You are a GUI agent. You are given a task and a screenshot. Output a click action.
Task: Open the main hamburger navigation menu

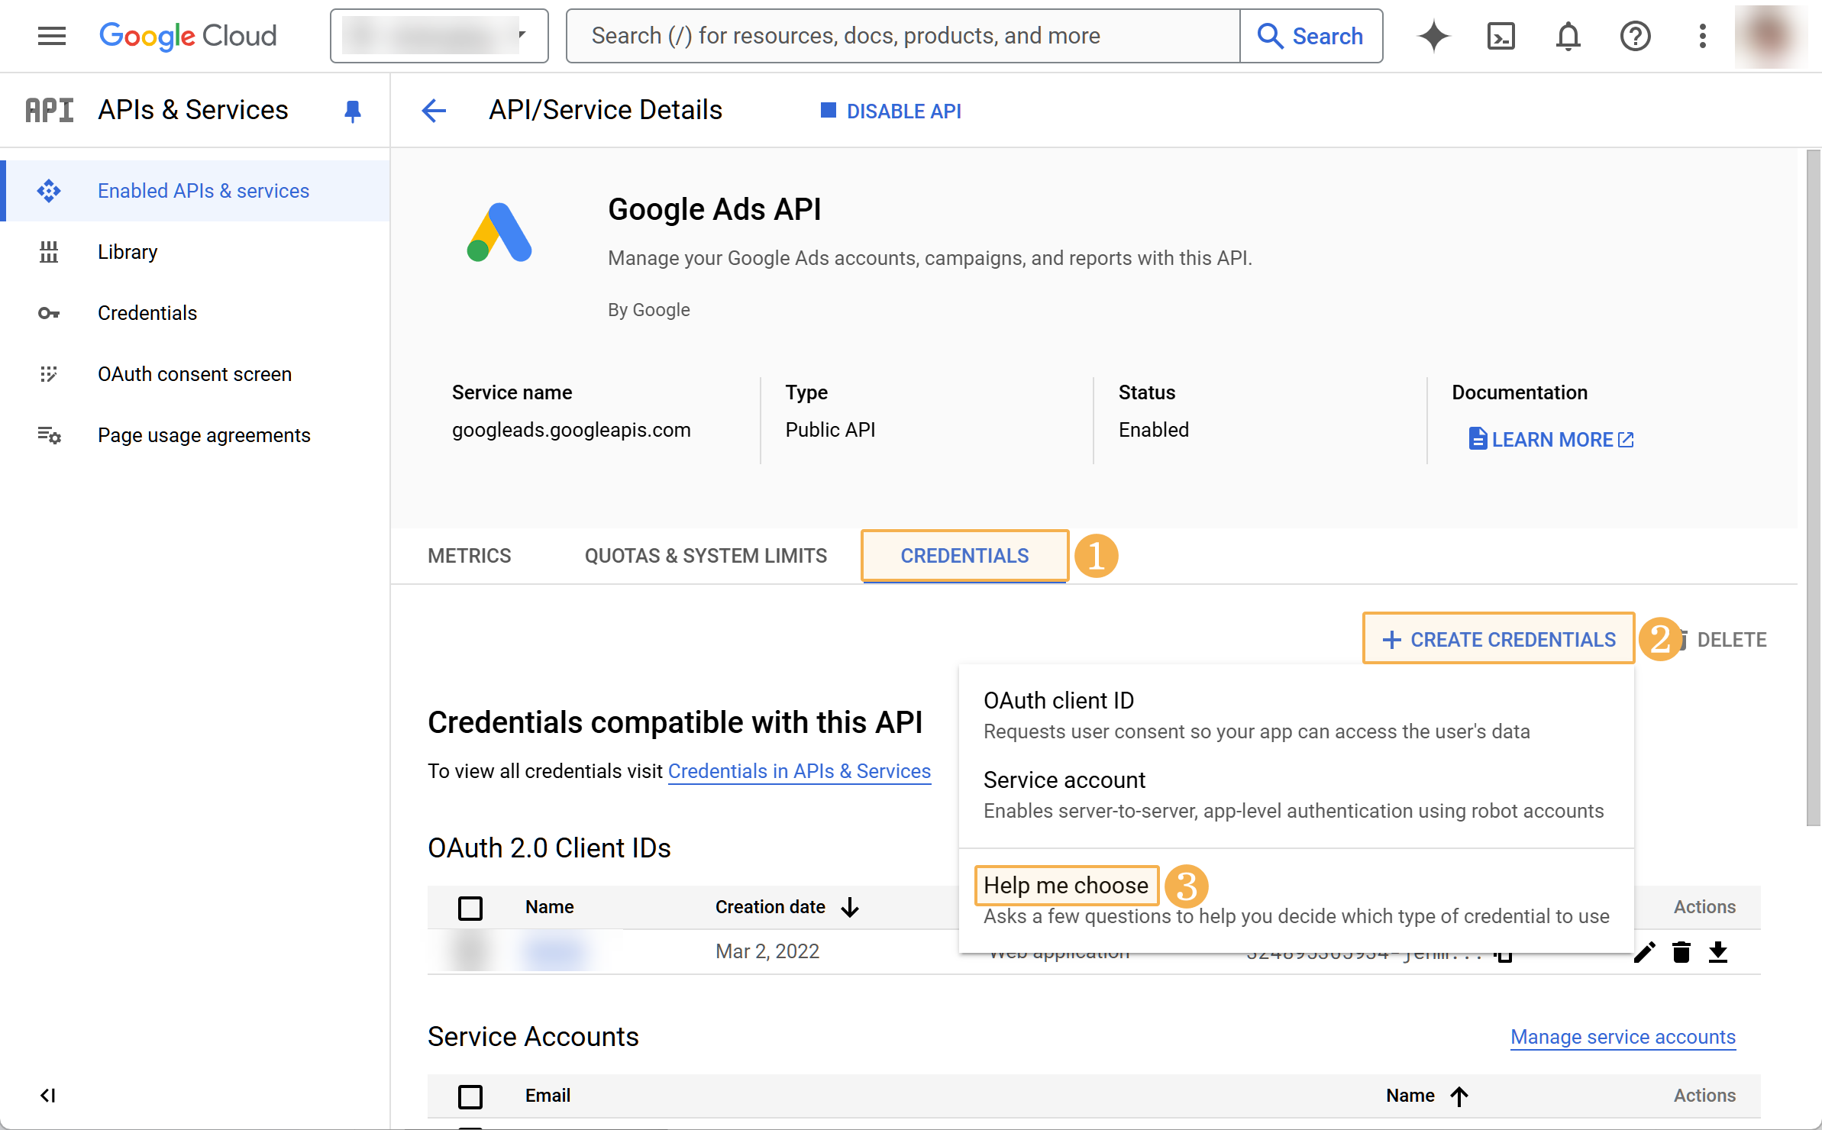51,36
